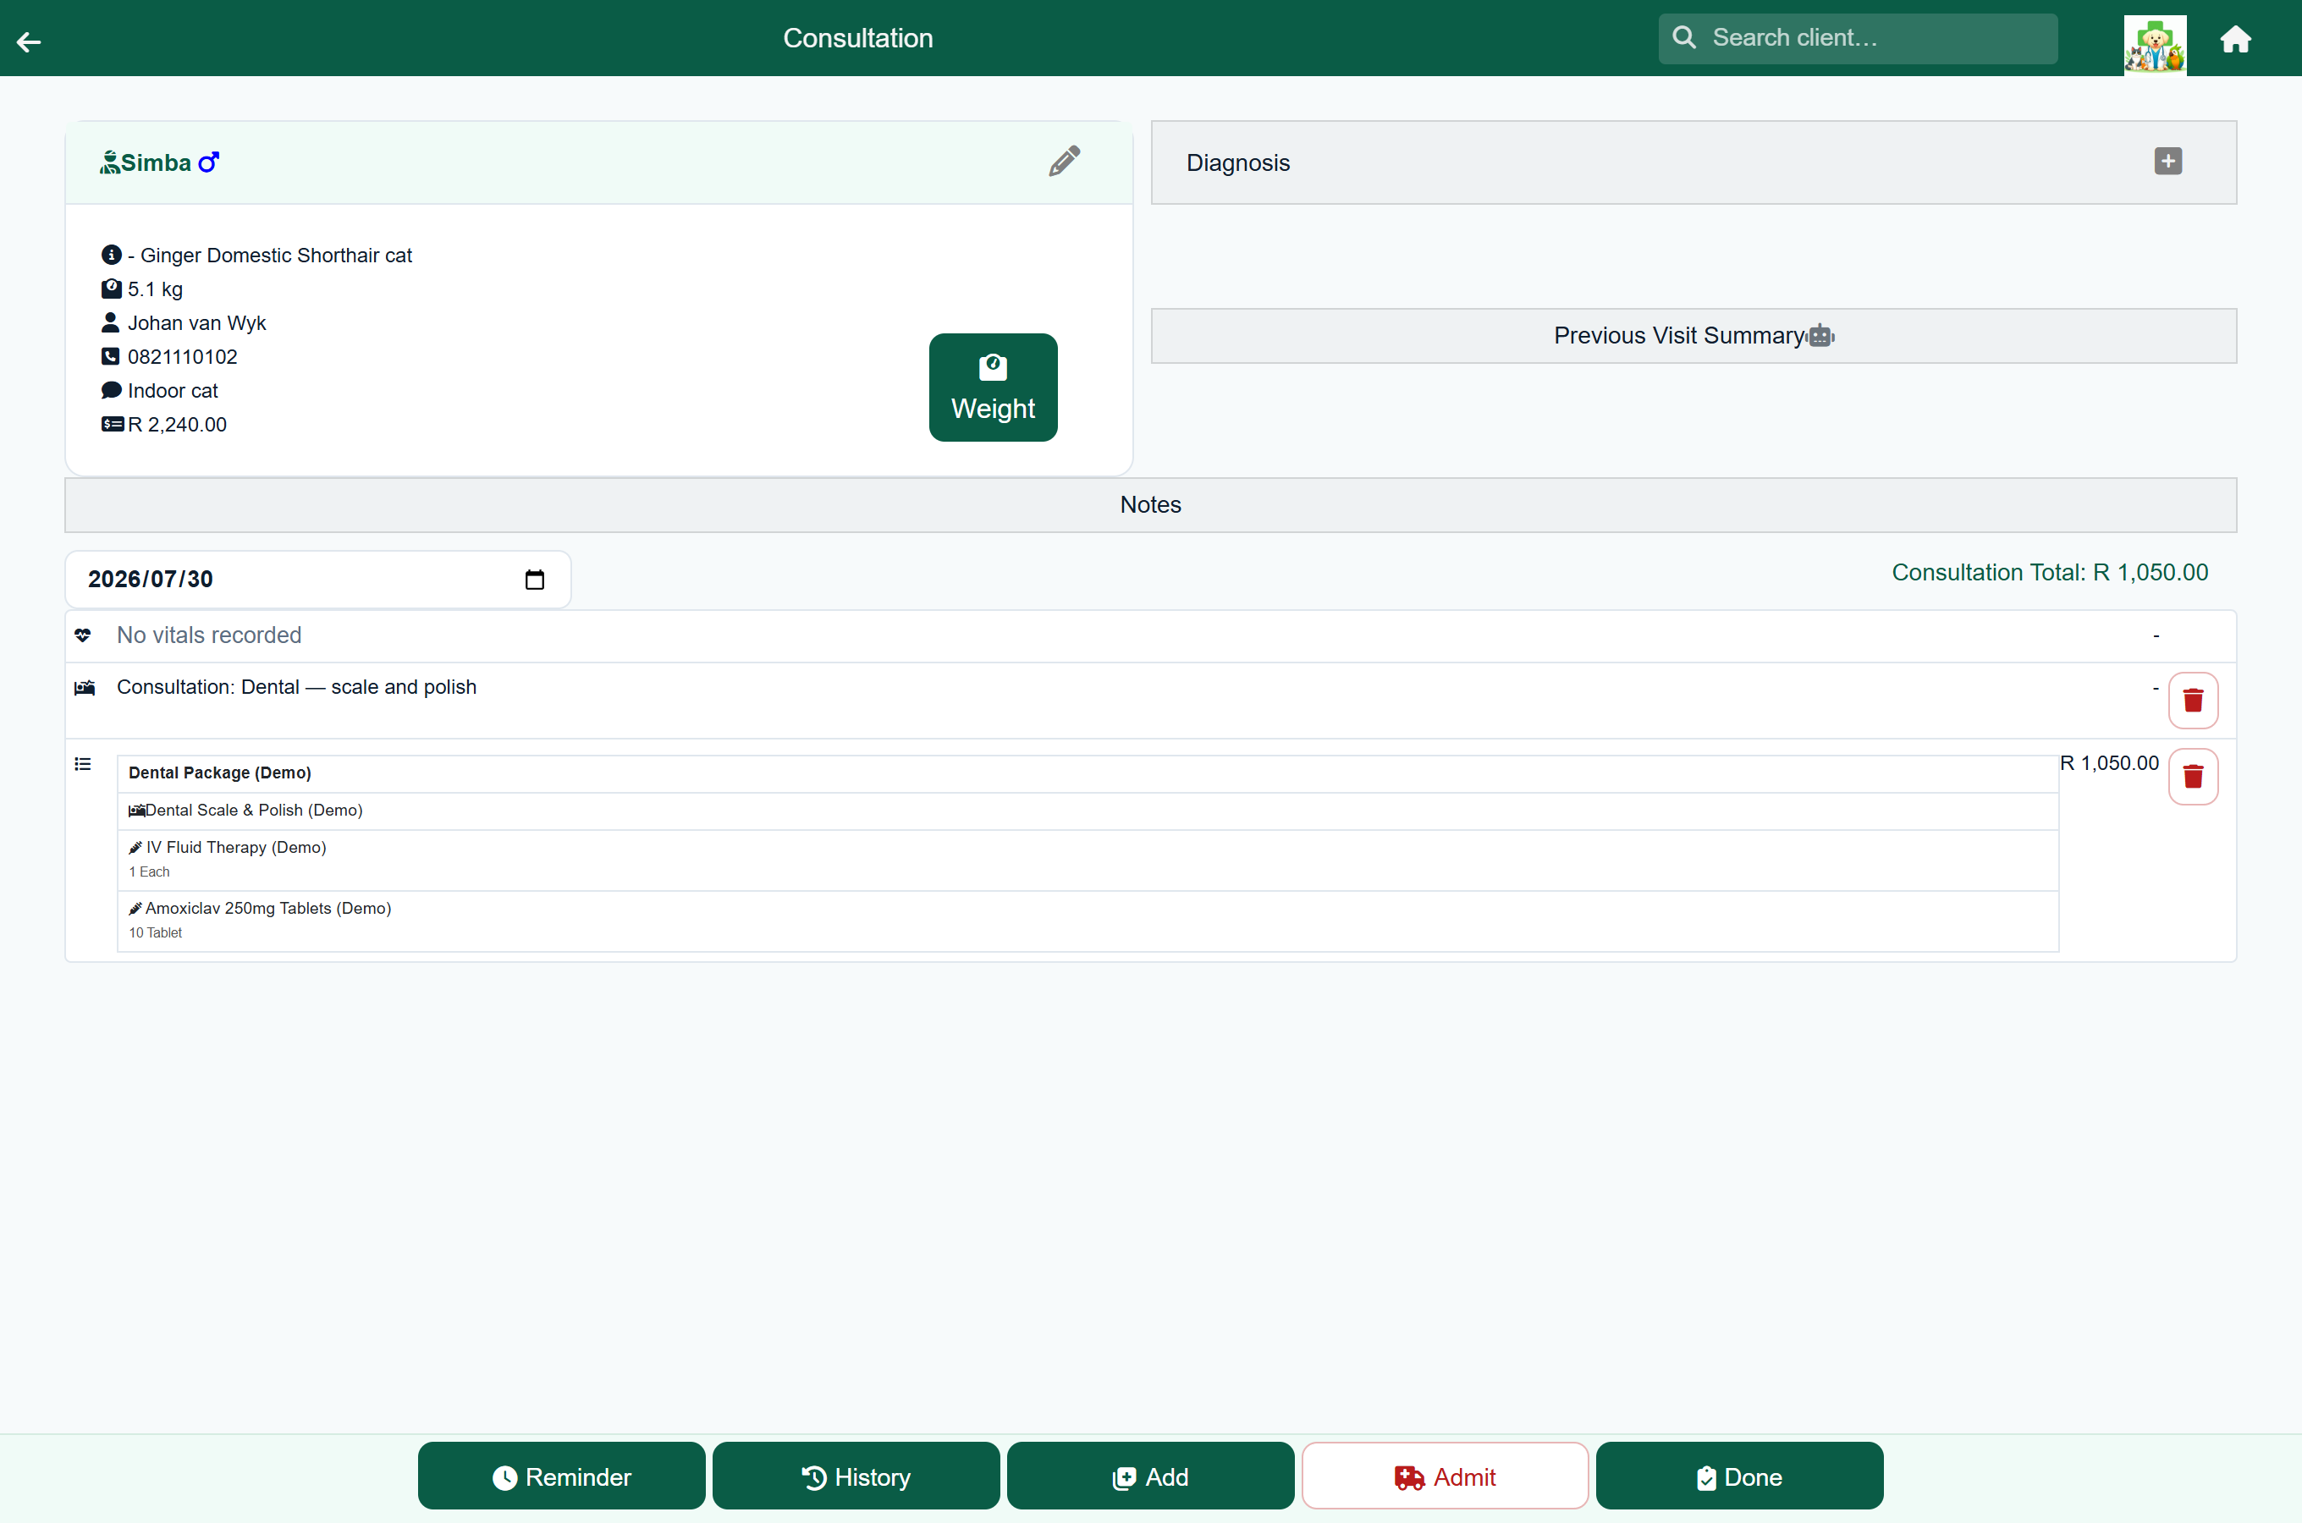Go back using the left arrow

click(x=29, y=41)
